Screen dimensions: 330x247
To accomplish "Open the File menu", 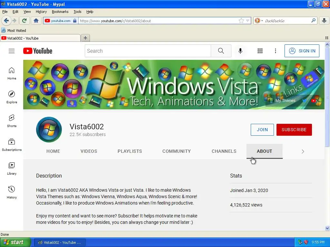I will (5, 12).
